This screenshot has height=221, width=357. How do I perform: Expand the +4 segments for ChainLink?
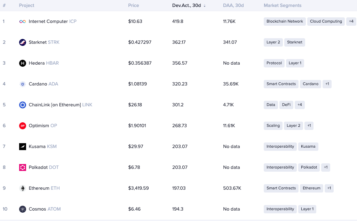coord(300,105)
